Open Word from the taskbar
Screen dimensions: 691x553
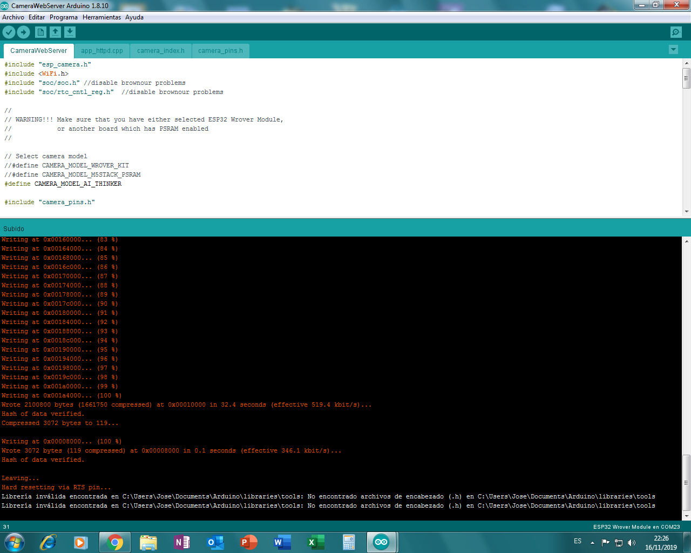(282, 542)
